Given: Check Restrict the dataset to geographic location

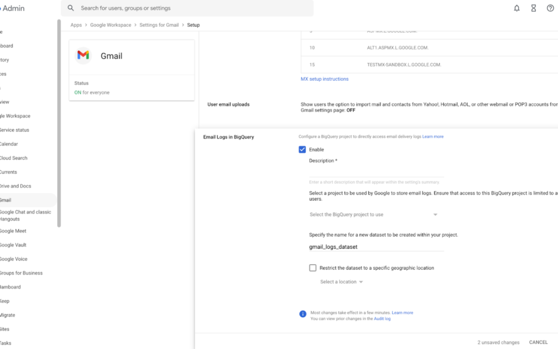Looking at the screenshot, I should pyautogui.click(x=313, y=268).
